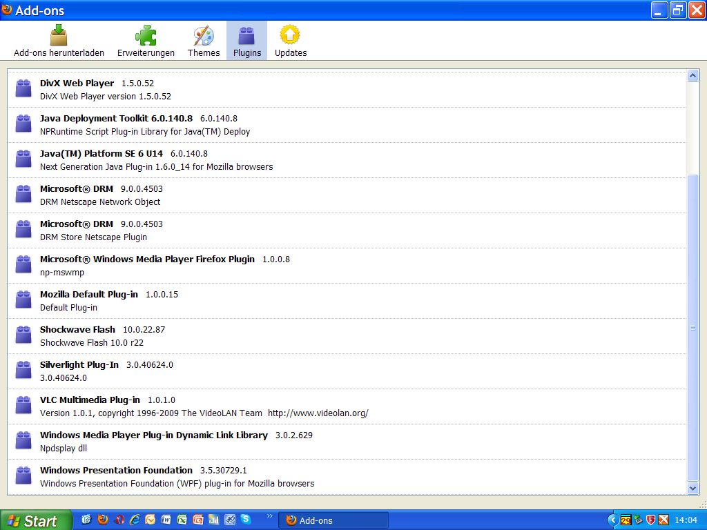Select the Java(TM) Platform SE 6 U14 name
Viewport: 707px width, 530px height.
tap(101, 154)
